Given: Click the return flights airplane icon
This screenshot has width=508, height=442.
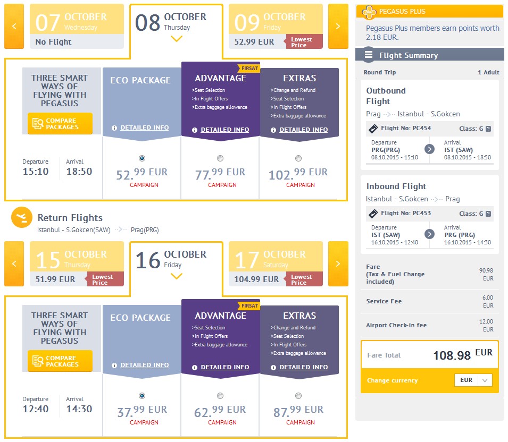Looking at the screenshot, I should click(22, 217).
